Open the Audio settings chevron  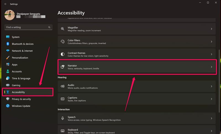(x=211, y=86)
